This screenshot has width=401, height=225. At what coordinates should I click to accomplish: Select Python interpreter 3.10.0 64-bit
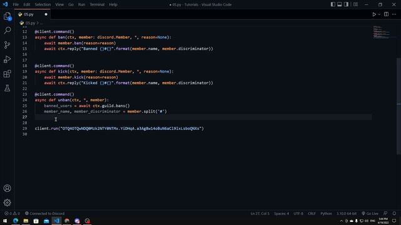[x=346, y=214]
